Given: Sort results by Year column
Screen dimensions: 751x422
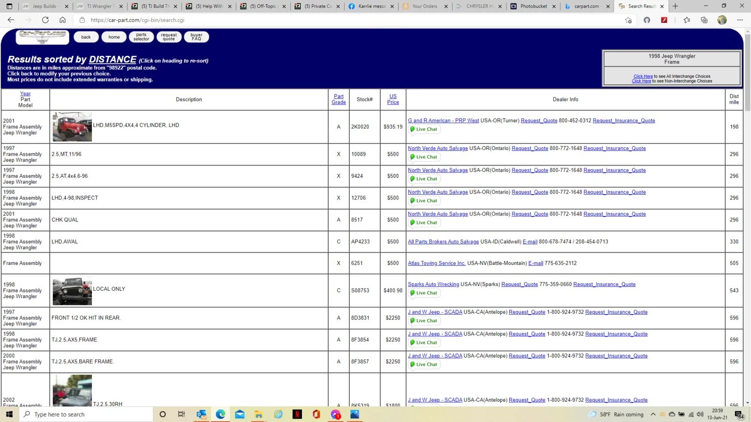Looking at the screenshot, I should pos(25,94).
